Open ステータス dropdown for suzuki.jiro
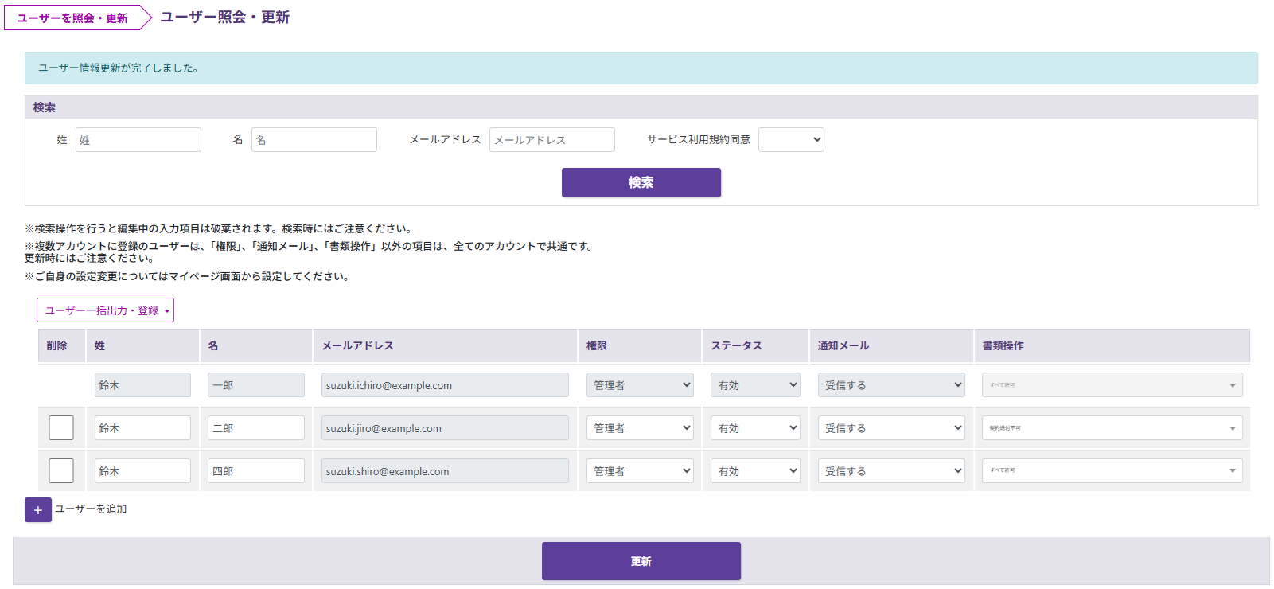The width and height of the screenshot is (1274, 589). pos(755,428)
